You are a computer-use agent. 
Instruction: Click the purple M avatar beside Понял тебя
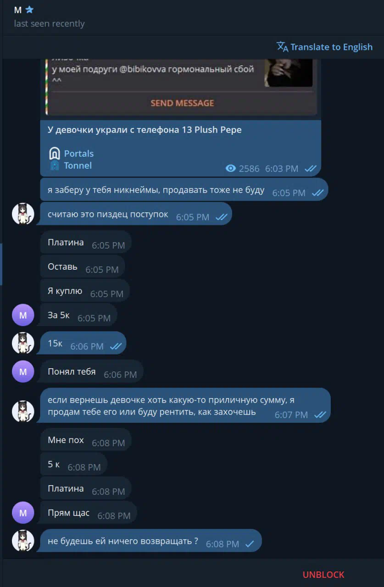click(x=23, y=371)
